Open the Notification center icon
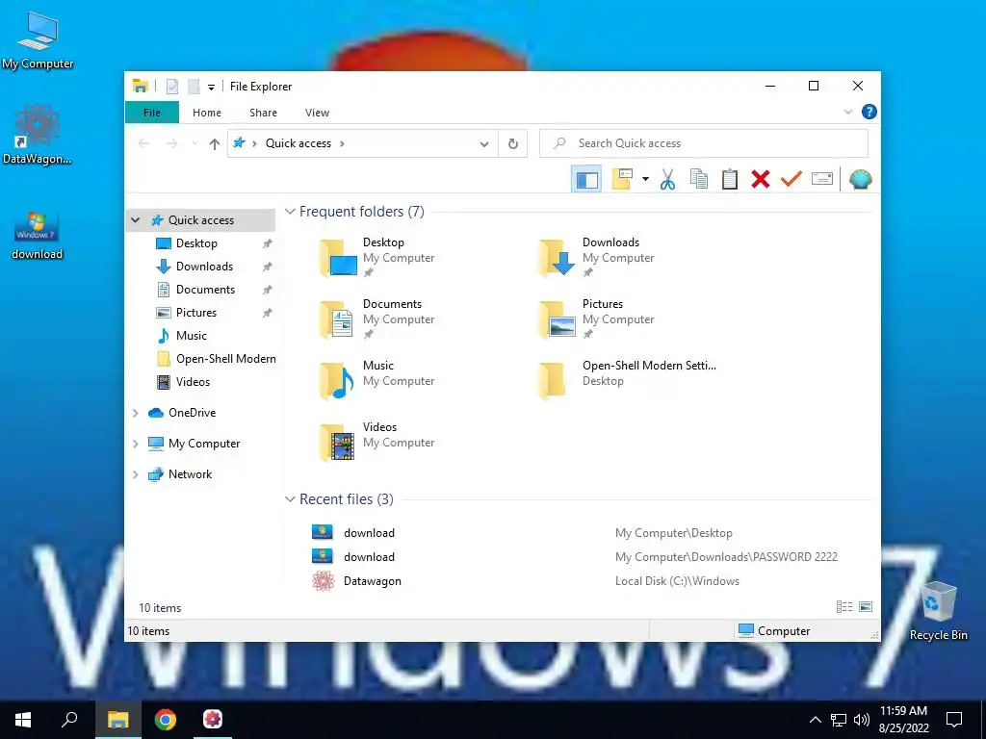986x739 pixels. pyautogui.click(x=954, y=720)
